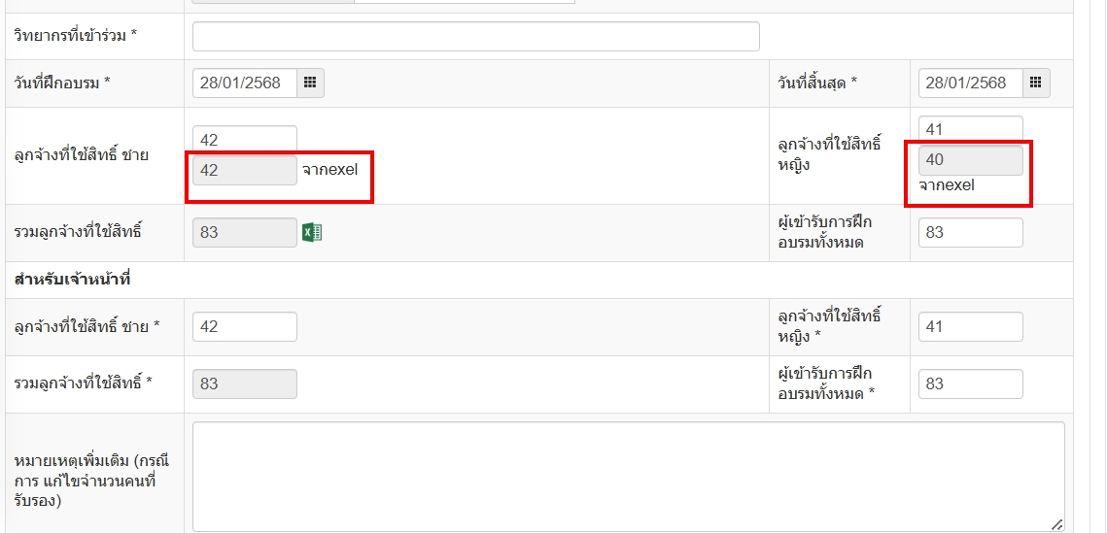Click the disabled 42 field beside จากnexel
The width and height of the screenshot is (1107, 533).
[x=245, y=170]
